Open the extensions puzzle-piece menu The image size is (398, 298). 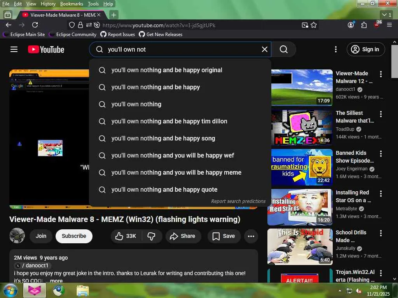click(x=364, y=25)
